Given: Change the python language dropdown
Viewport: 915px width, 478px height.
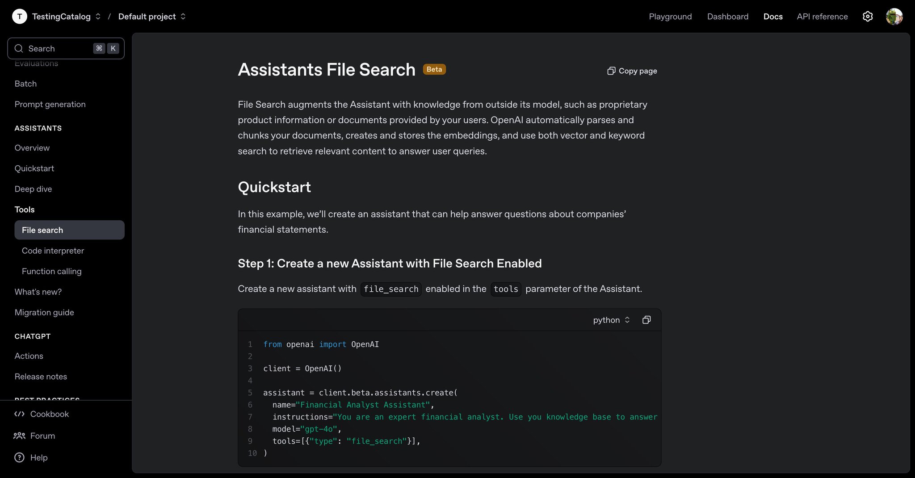Looking at the screenshot, I should pos(611,320).
